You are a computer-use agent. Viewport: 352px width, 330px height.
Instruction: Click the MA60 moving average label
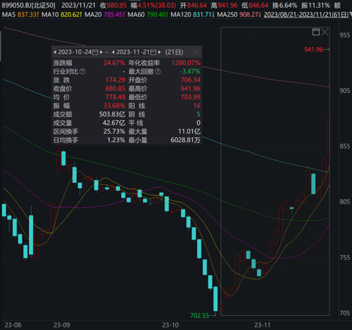click(136, 15)
